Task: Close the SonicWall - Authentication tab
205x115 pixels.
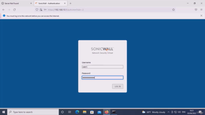Action: (65, 4)
